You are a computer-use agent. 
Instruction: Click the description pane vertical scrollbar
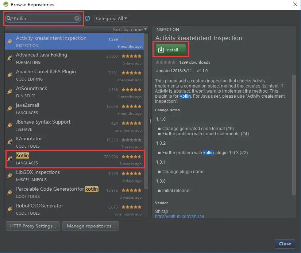[x=294, y=135]
